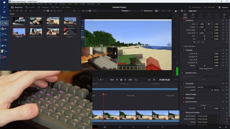Screen dimensions: 230x129
Task: Select the Togle.mp4 clip thumbnail
Action: tap(19, 32)
